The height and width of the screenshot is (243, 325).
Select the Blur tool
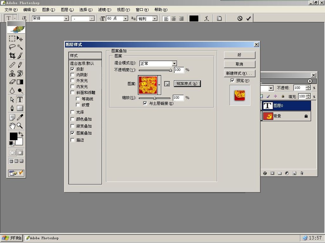pyautogui.click(x=12, y=90)
